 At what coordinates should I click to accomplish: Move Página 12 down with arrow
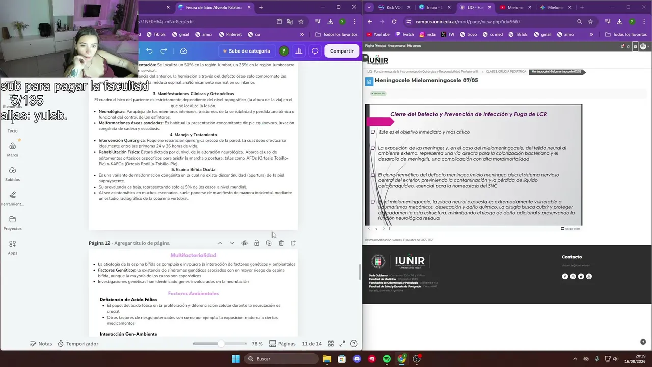click(x=232, y=243)
